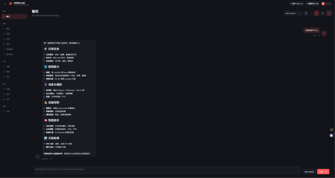The width and height of the screenshot is (335, 178).
Task: Open the 聊天 sidebar item
Action: 14,16
